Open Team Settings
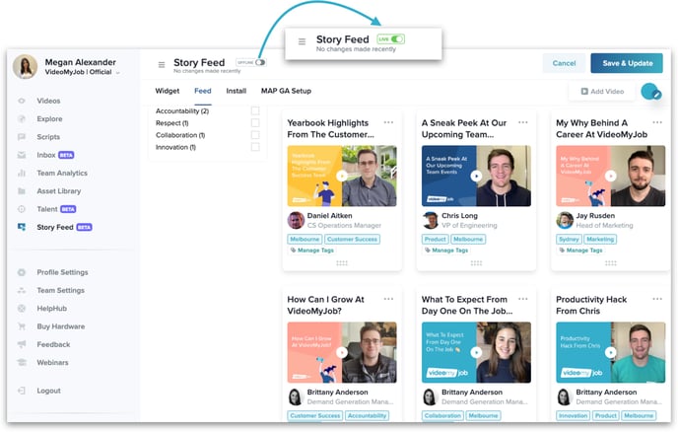The width and height of the screenshot is (678, 432). (x=60, y=290)
